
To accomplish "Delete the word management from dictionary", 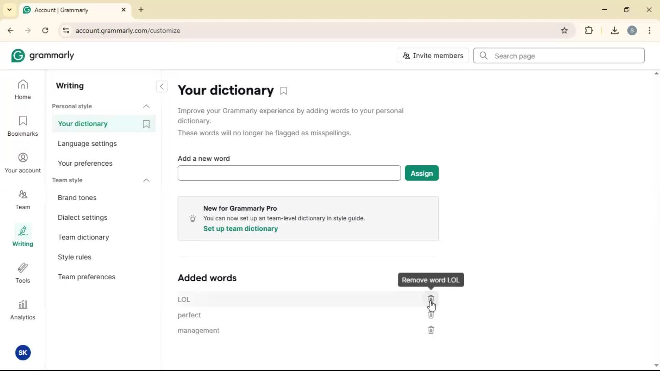I will tap(431, 330).
